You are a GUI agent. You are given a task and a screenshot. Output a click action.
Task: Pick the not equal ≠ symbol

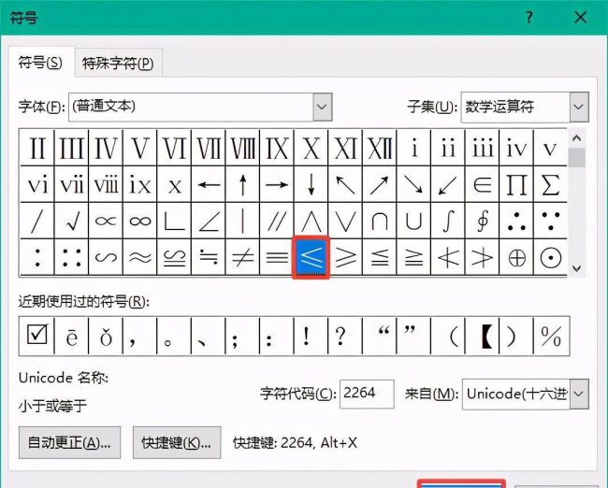(x=243, y=257)
